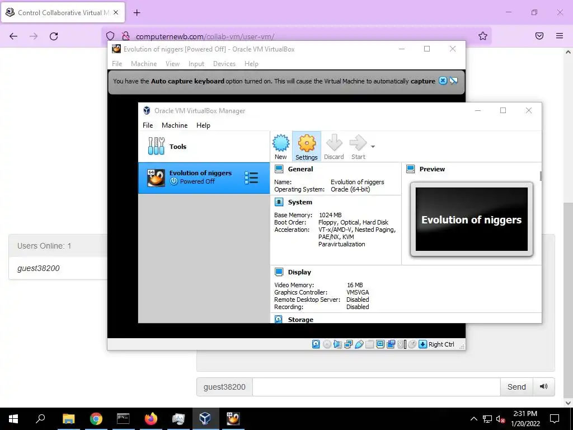
Task: Click the Discard toolbar icon
Action: tap(334, 146)
